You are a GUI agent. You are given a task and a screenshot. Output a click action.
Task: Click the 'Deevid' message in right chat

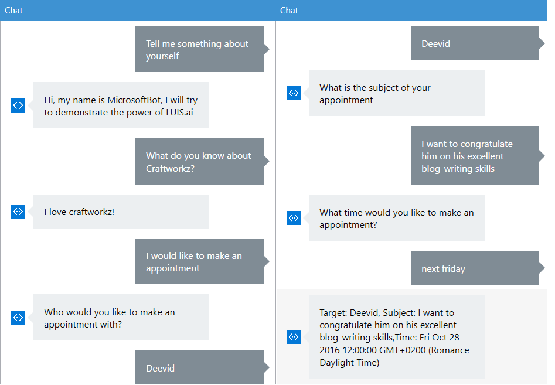click(475, 43)
